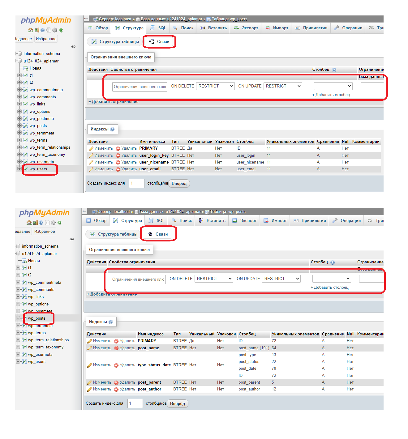
Task: Click Вперёд button in wp_users index form
Action: point(179,184)
